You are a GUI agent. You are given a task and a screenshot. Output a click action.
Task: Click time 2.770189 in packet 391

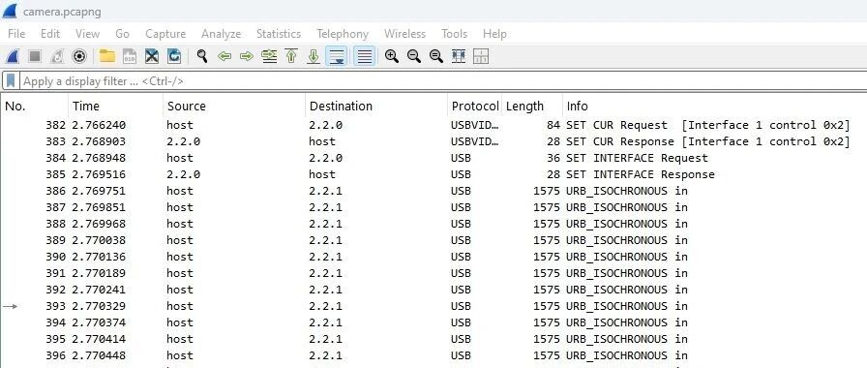point(99,273)
